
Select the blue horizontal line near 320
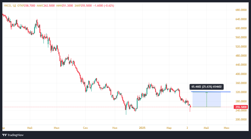point(226,92)
